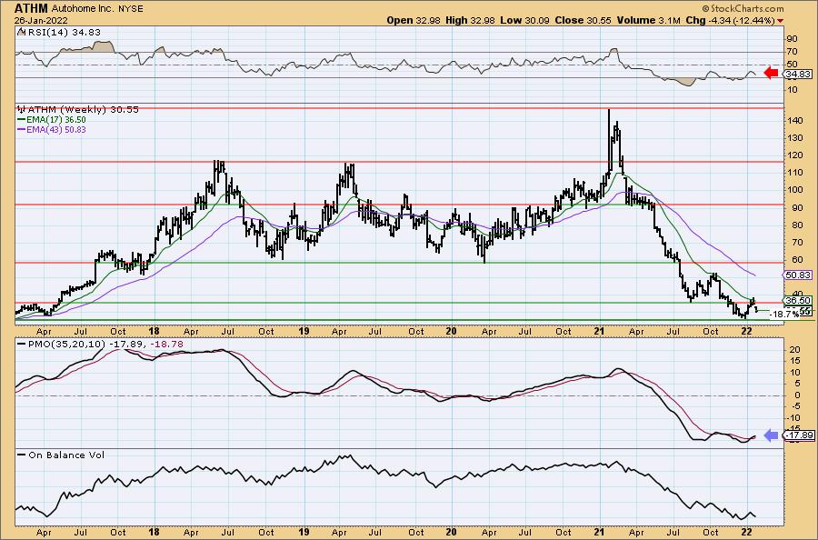Click 130 on the price axis

[x=795, y=138]
